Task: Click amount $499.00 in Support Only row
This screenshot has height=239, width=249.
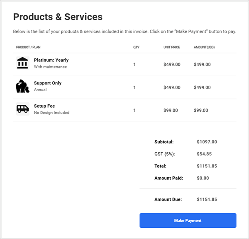Action: pyautogui.click(x=202, y=87)
